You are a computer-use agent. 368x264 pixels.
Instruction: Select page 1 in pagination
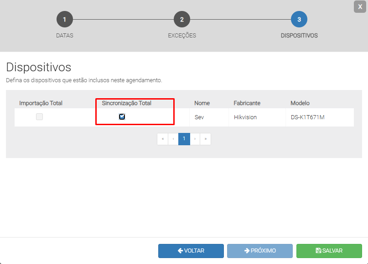pos(184,139)
